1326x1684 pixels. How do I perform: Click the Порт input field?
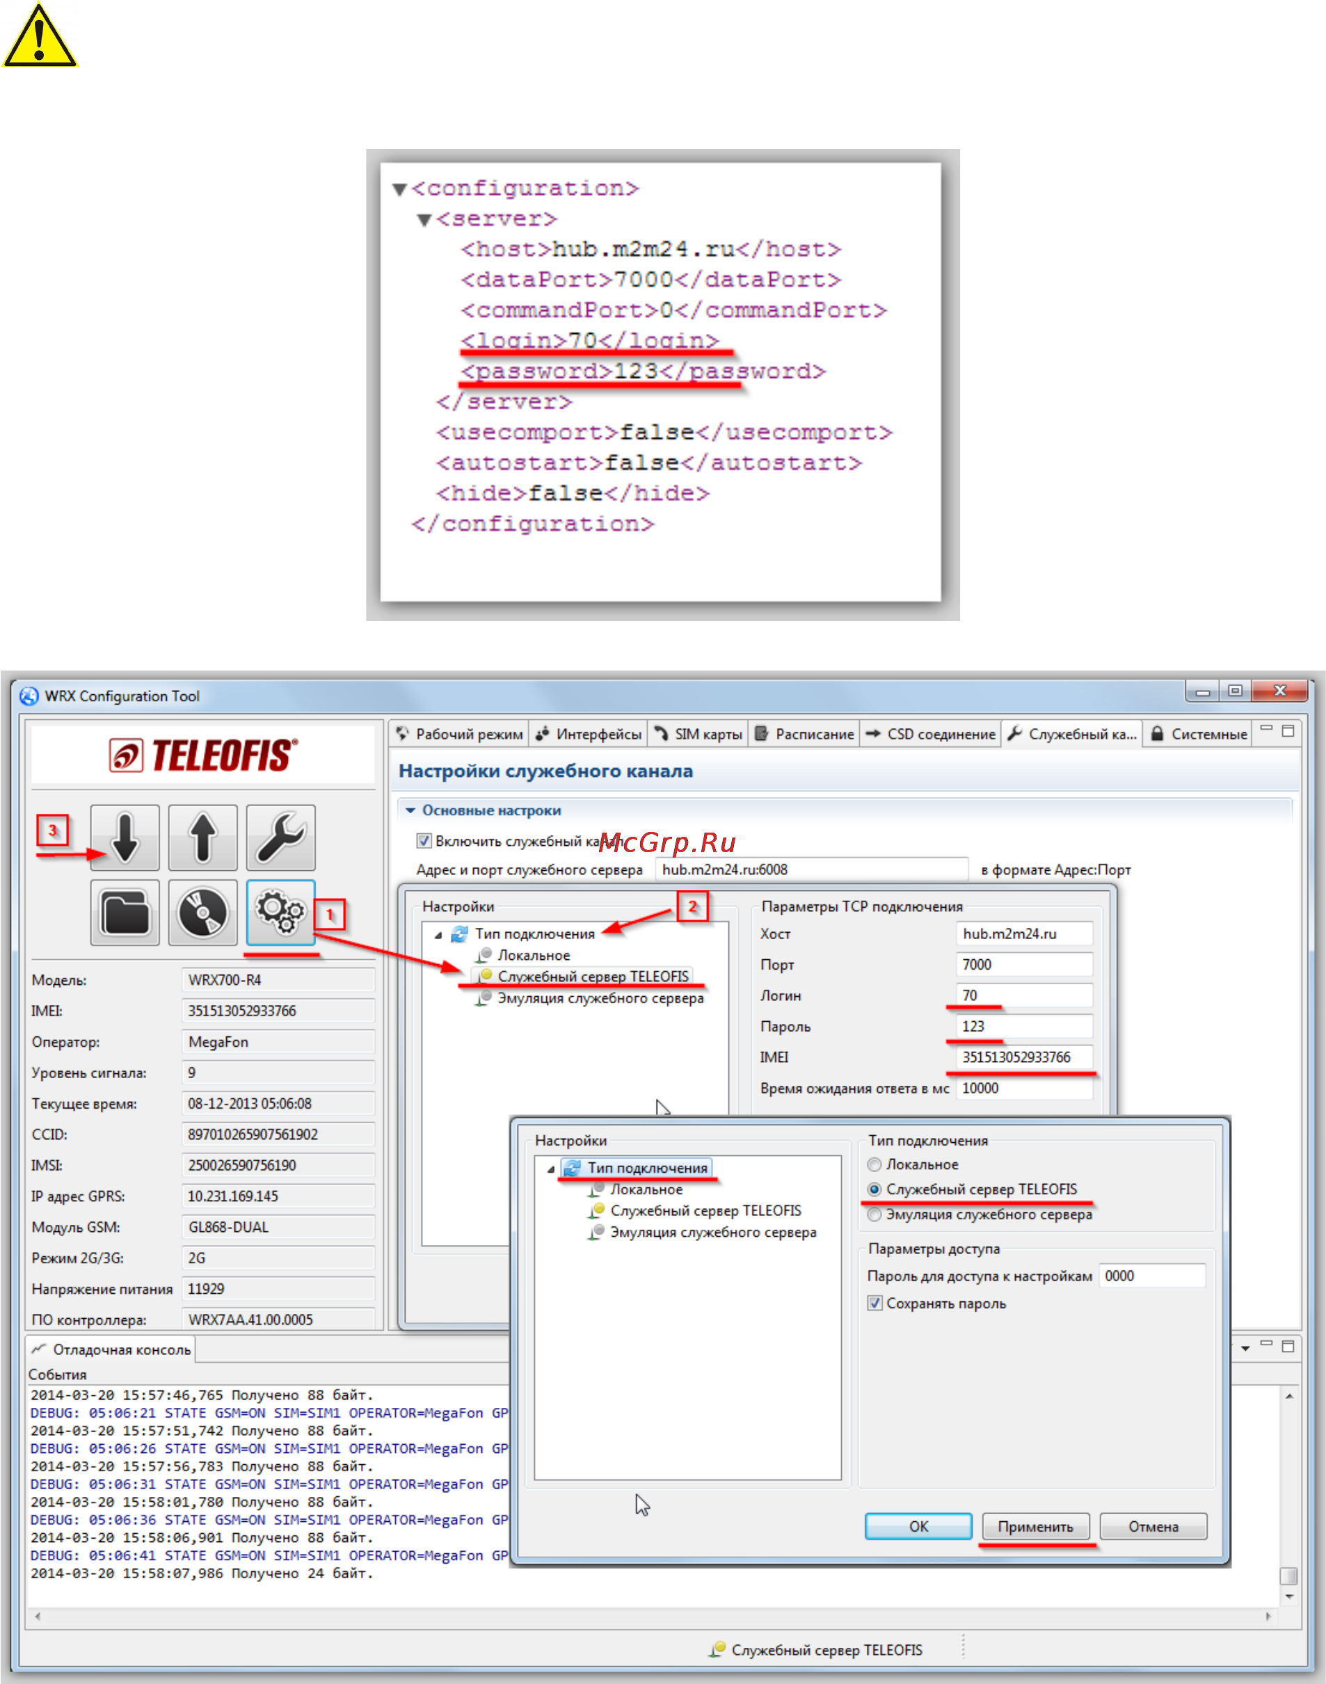[x=1025, y=965]
